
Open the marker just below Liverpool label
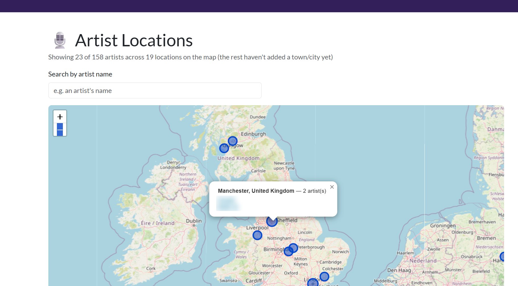tap(257, 235)
